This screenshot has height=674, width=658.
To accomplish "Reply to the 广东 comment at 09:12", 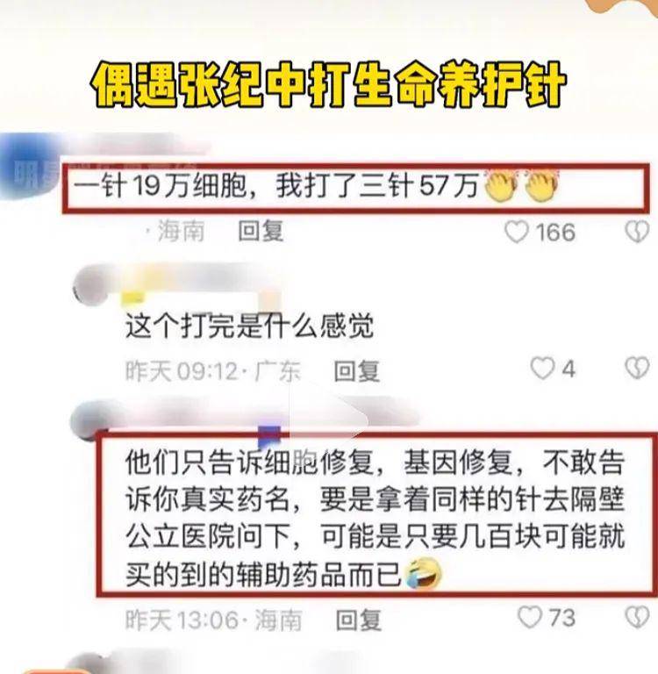I will (x=357, y=370).
